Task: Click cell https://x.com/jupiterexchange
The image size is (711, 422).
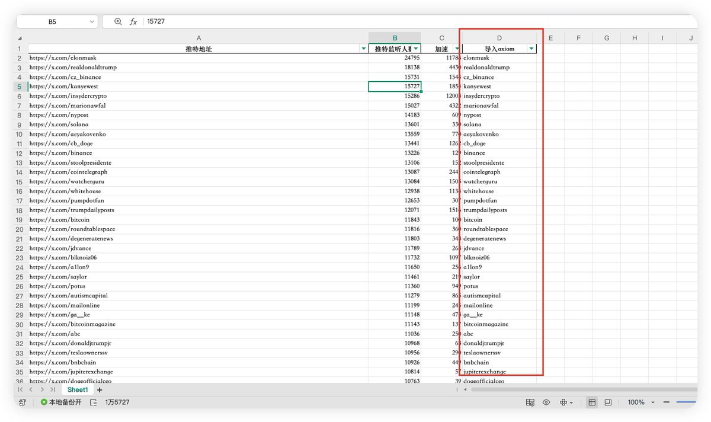Action: [x=198, y=372]
